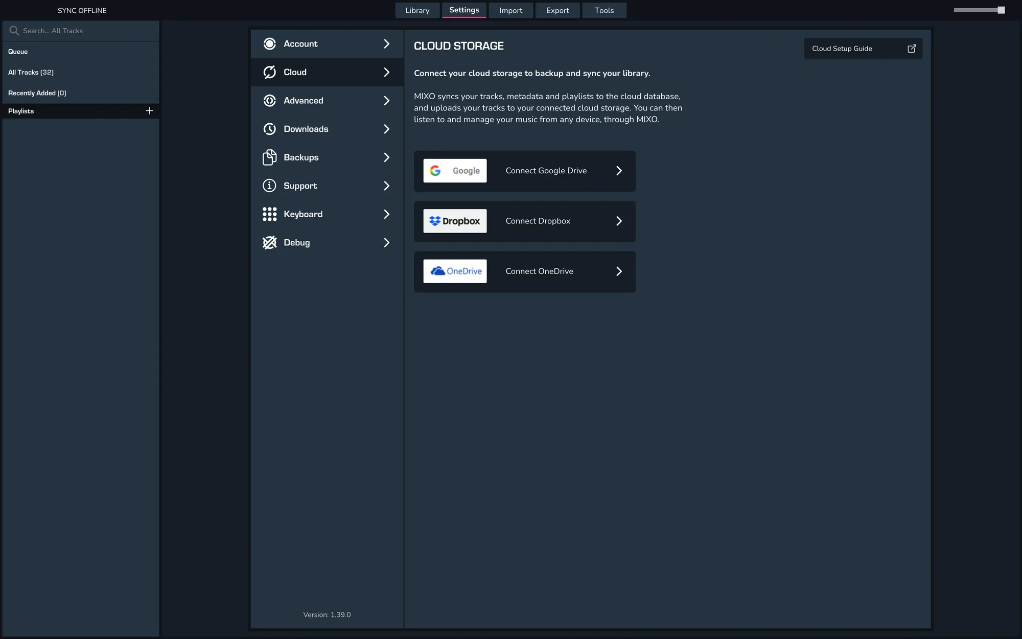This screenshot has height=639, width=1022.
Task: Switch to the Library tab
Action: tap(417, 10)
